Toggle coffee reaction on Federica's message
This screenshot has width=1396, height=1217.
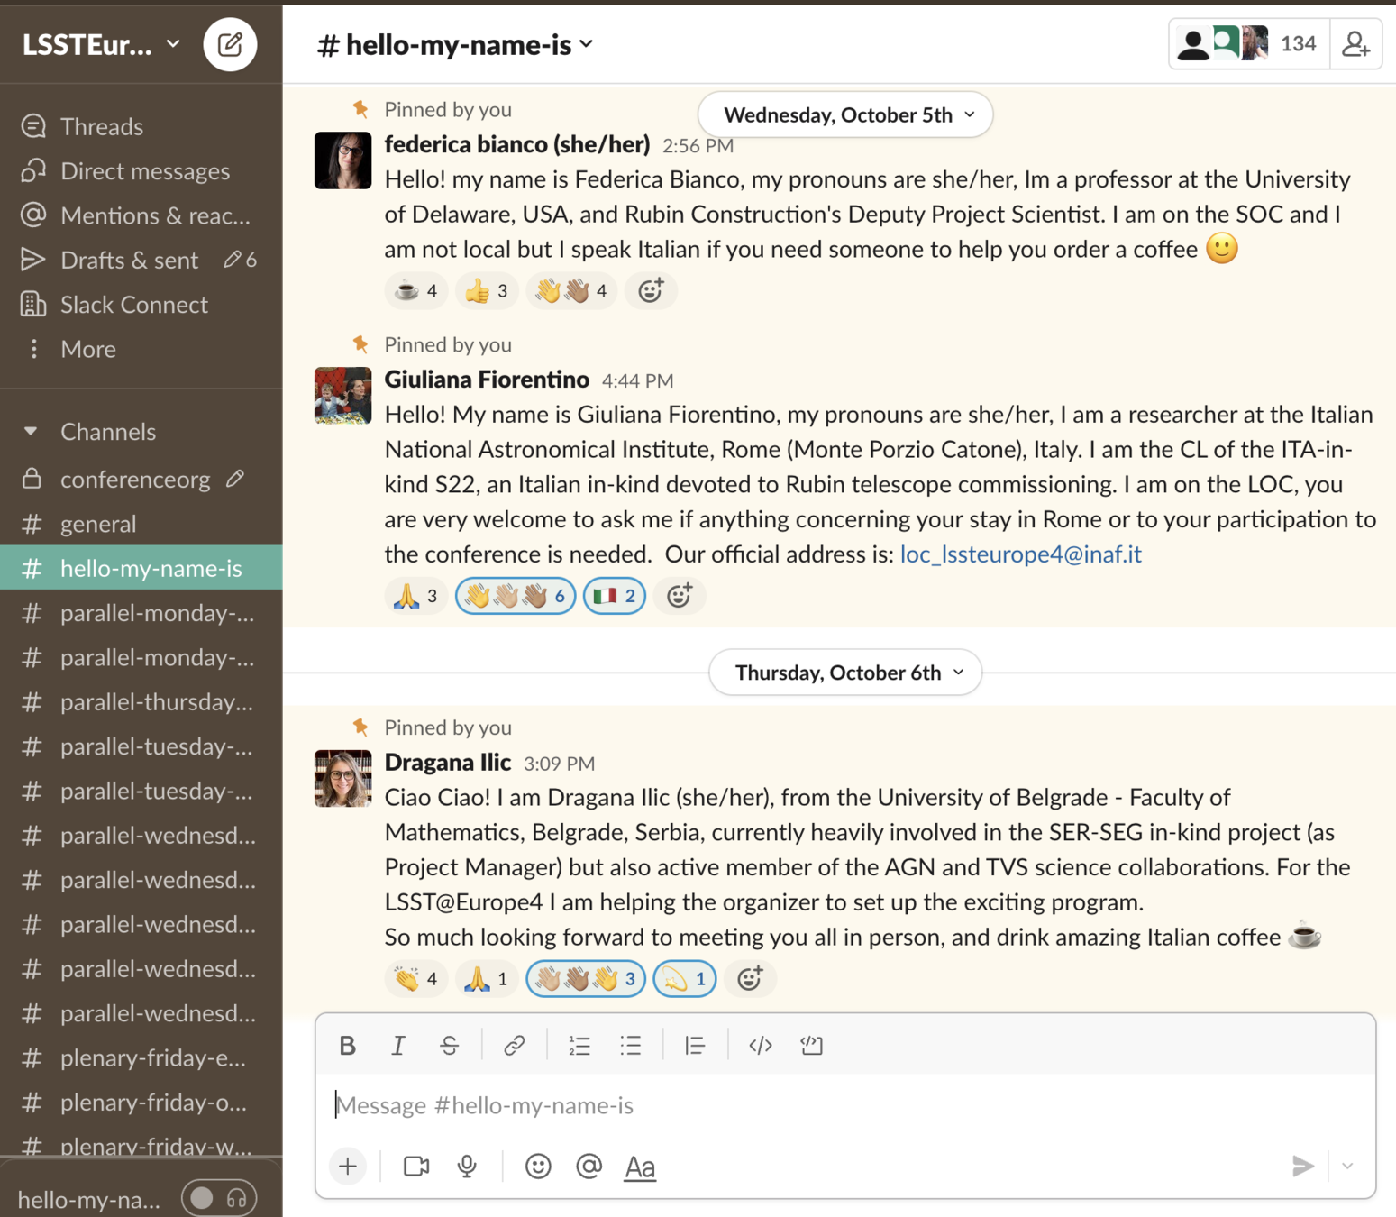[x=416, y=290]
